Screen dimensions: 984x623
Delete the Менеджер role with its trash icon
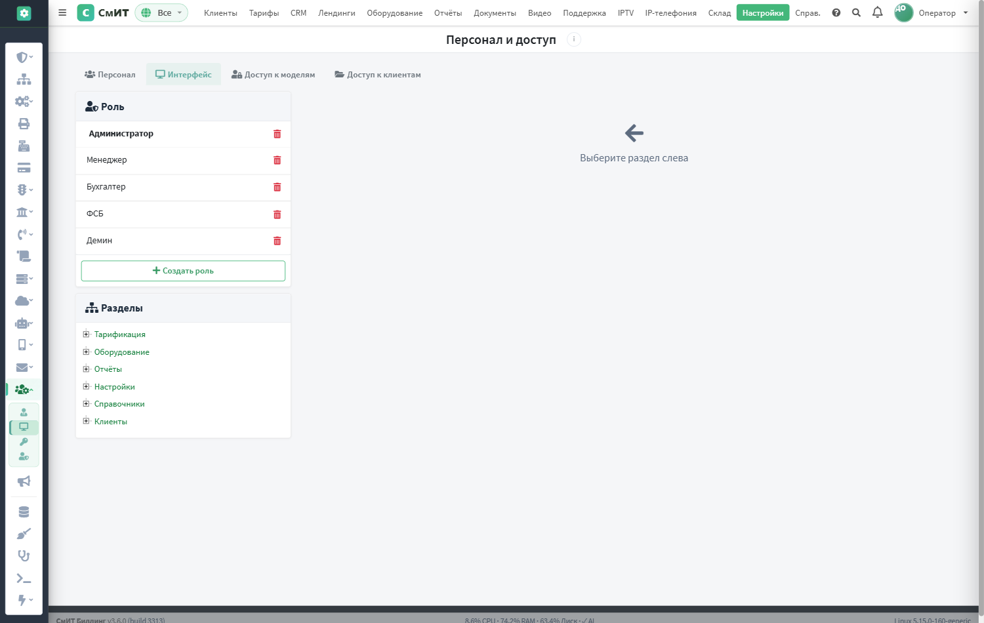(277, 160)
